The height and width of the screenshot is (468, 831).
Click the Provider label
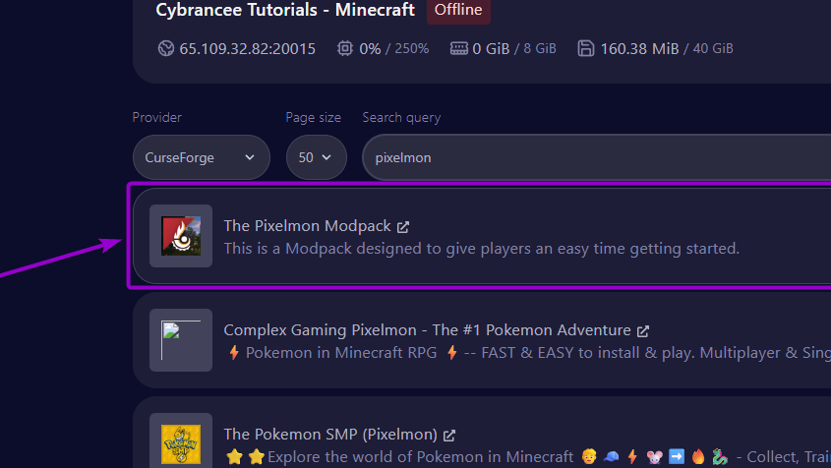click(157, 117)
